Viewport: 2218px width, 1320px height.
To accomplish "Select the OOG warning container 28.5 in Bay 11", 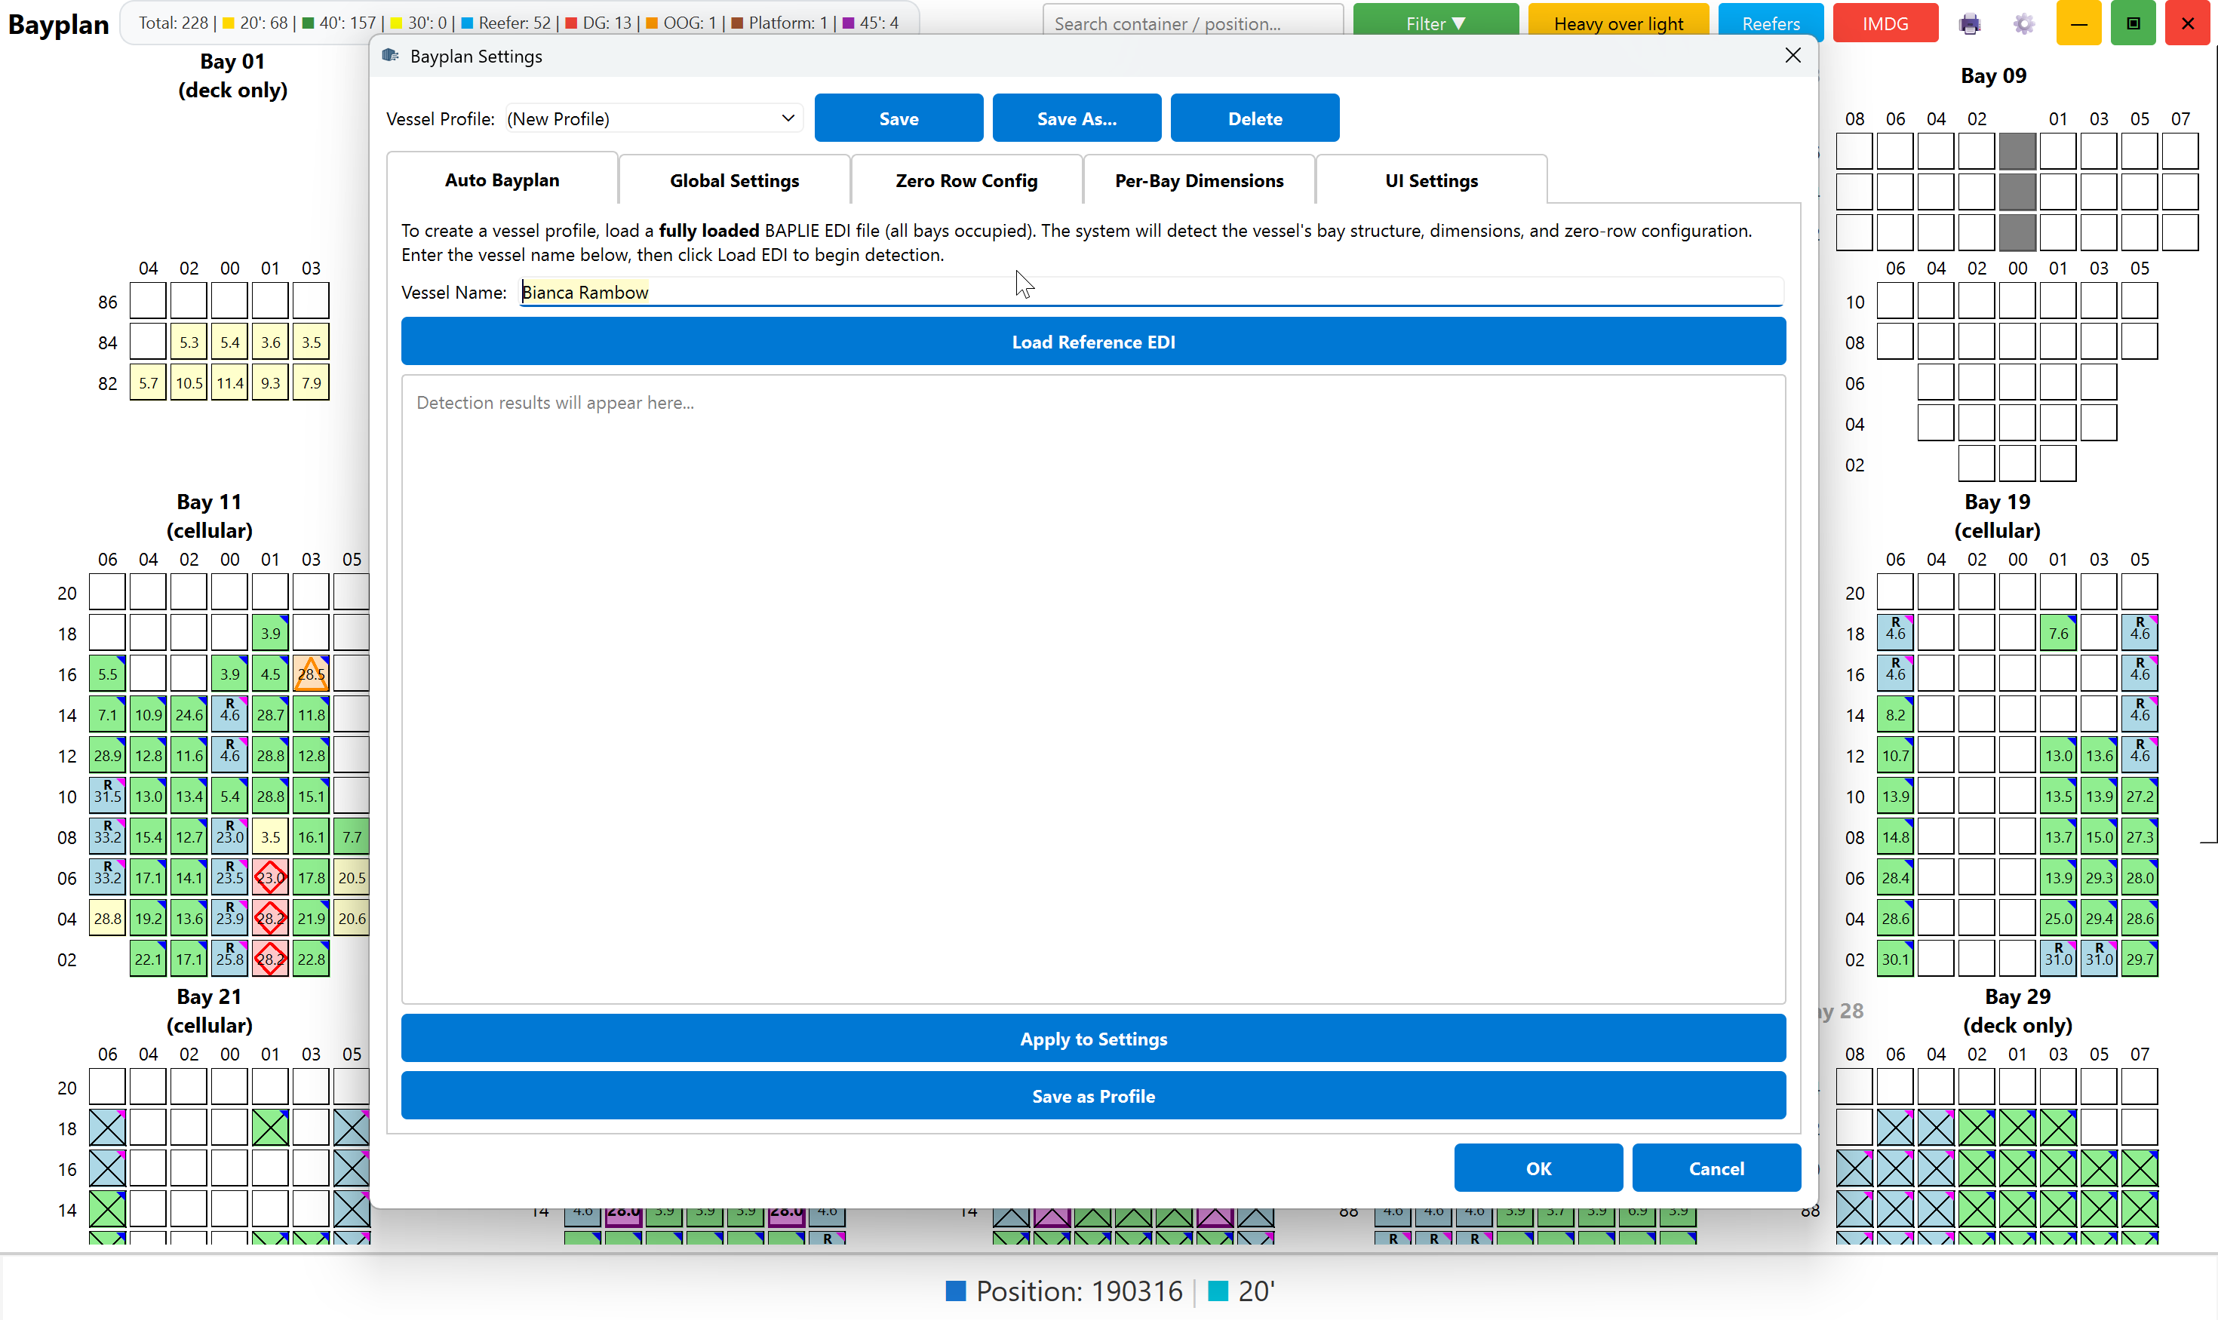I will 312,674.
